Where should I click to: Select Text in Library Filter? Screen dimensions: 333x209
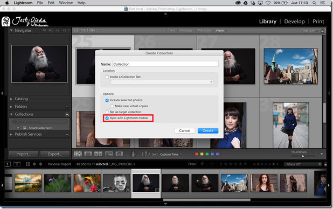(172, 31)
